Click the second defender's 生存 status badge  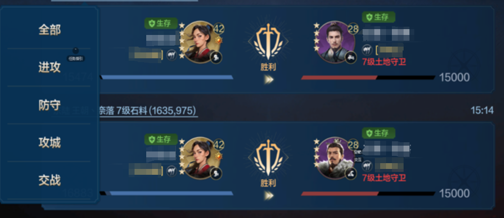click(x=379, y=133)
